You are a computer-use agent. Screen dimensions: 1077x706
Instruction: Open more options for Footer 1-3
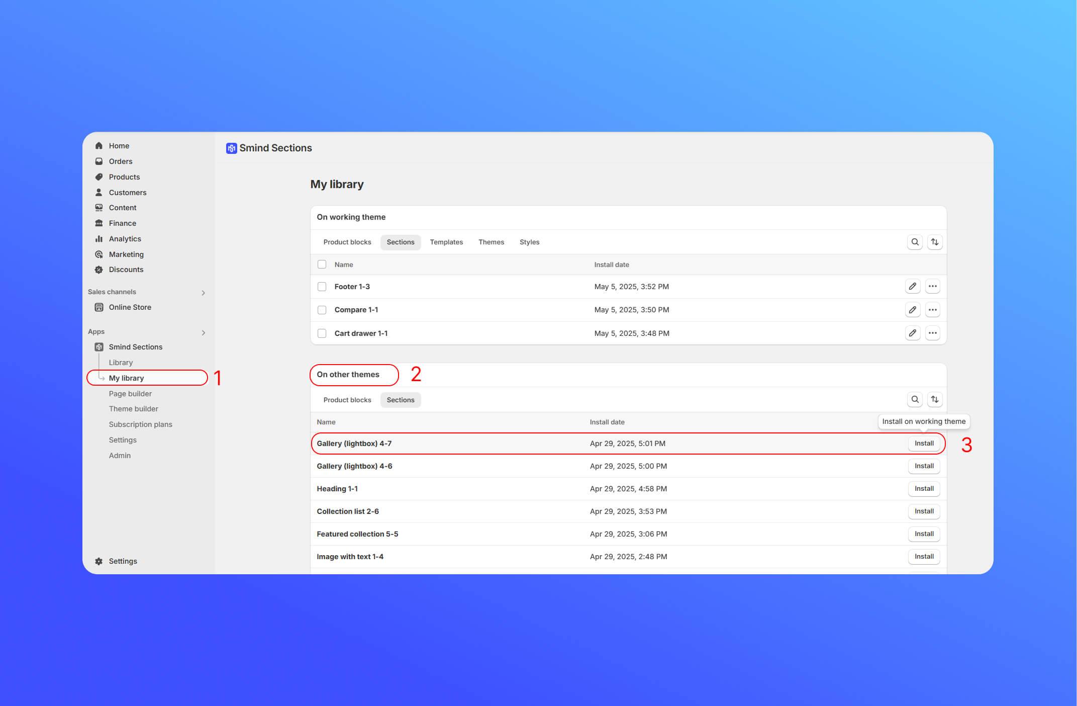(x=932, y=286)
